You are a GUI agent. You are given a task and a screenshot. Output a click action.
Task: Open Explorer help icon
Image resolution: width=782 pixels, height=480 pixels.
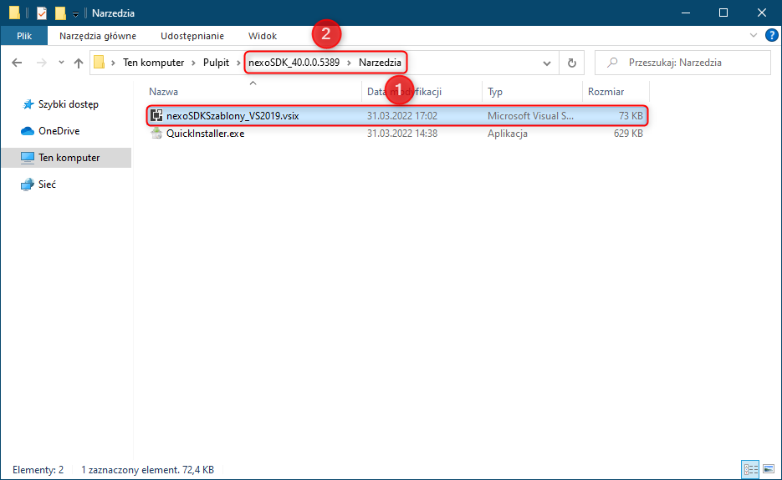[x=771, y=35]
